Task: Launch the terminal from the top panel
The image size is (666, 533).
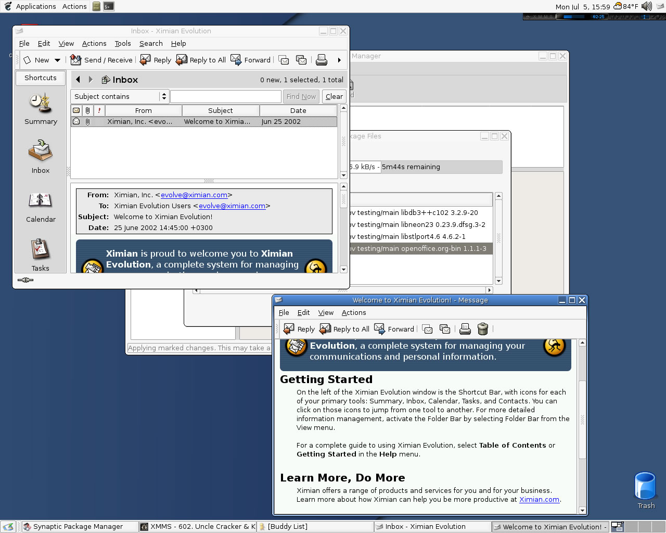Action: 108,6
